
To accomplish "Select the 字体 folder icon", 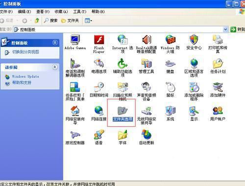I will pos(122,137).
